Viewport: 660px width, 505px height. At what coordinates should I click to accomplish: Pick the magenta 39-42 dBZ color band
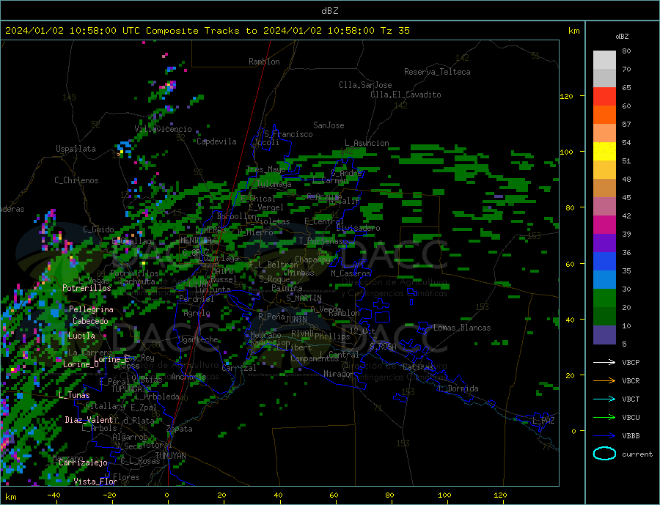tap(604, 225)
